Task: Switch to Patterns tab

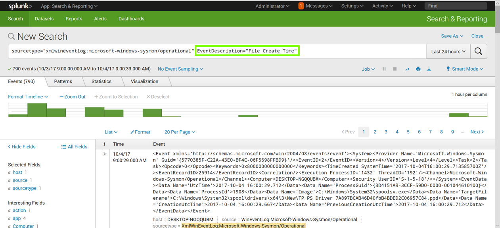Action: (x=63, y=81)
